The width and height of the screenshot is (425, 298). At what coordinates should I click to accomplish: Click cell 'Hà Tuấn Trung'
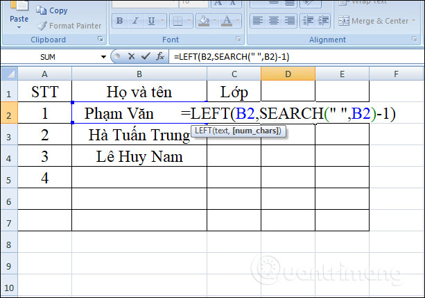[x=139, y=135]
